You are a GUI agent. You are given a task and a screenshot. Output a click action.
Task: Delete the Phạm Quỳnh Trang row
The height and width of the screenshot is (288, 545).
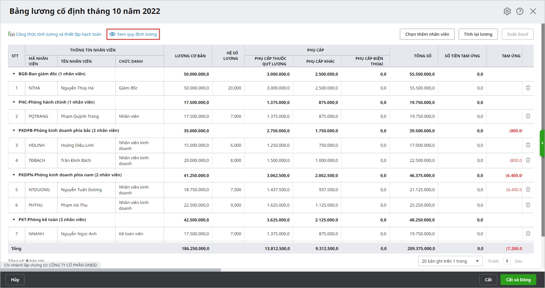coord(528,116)
